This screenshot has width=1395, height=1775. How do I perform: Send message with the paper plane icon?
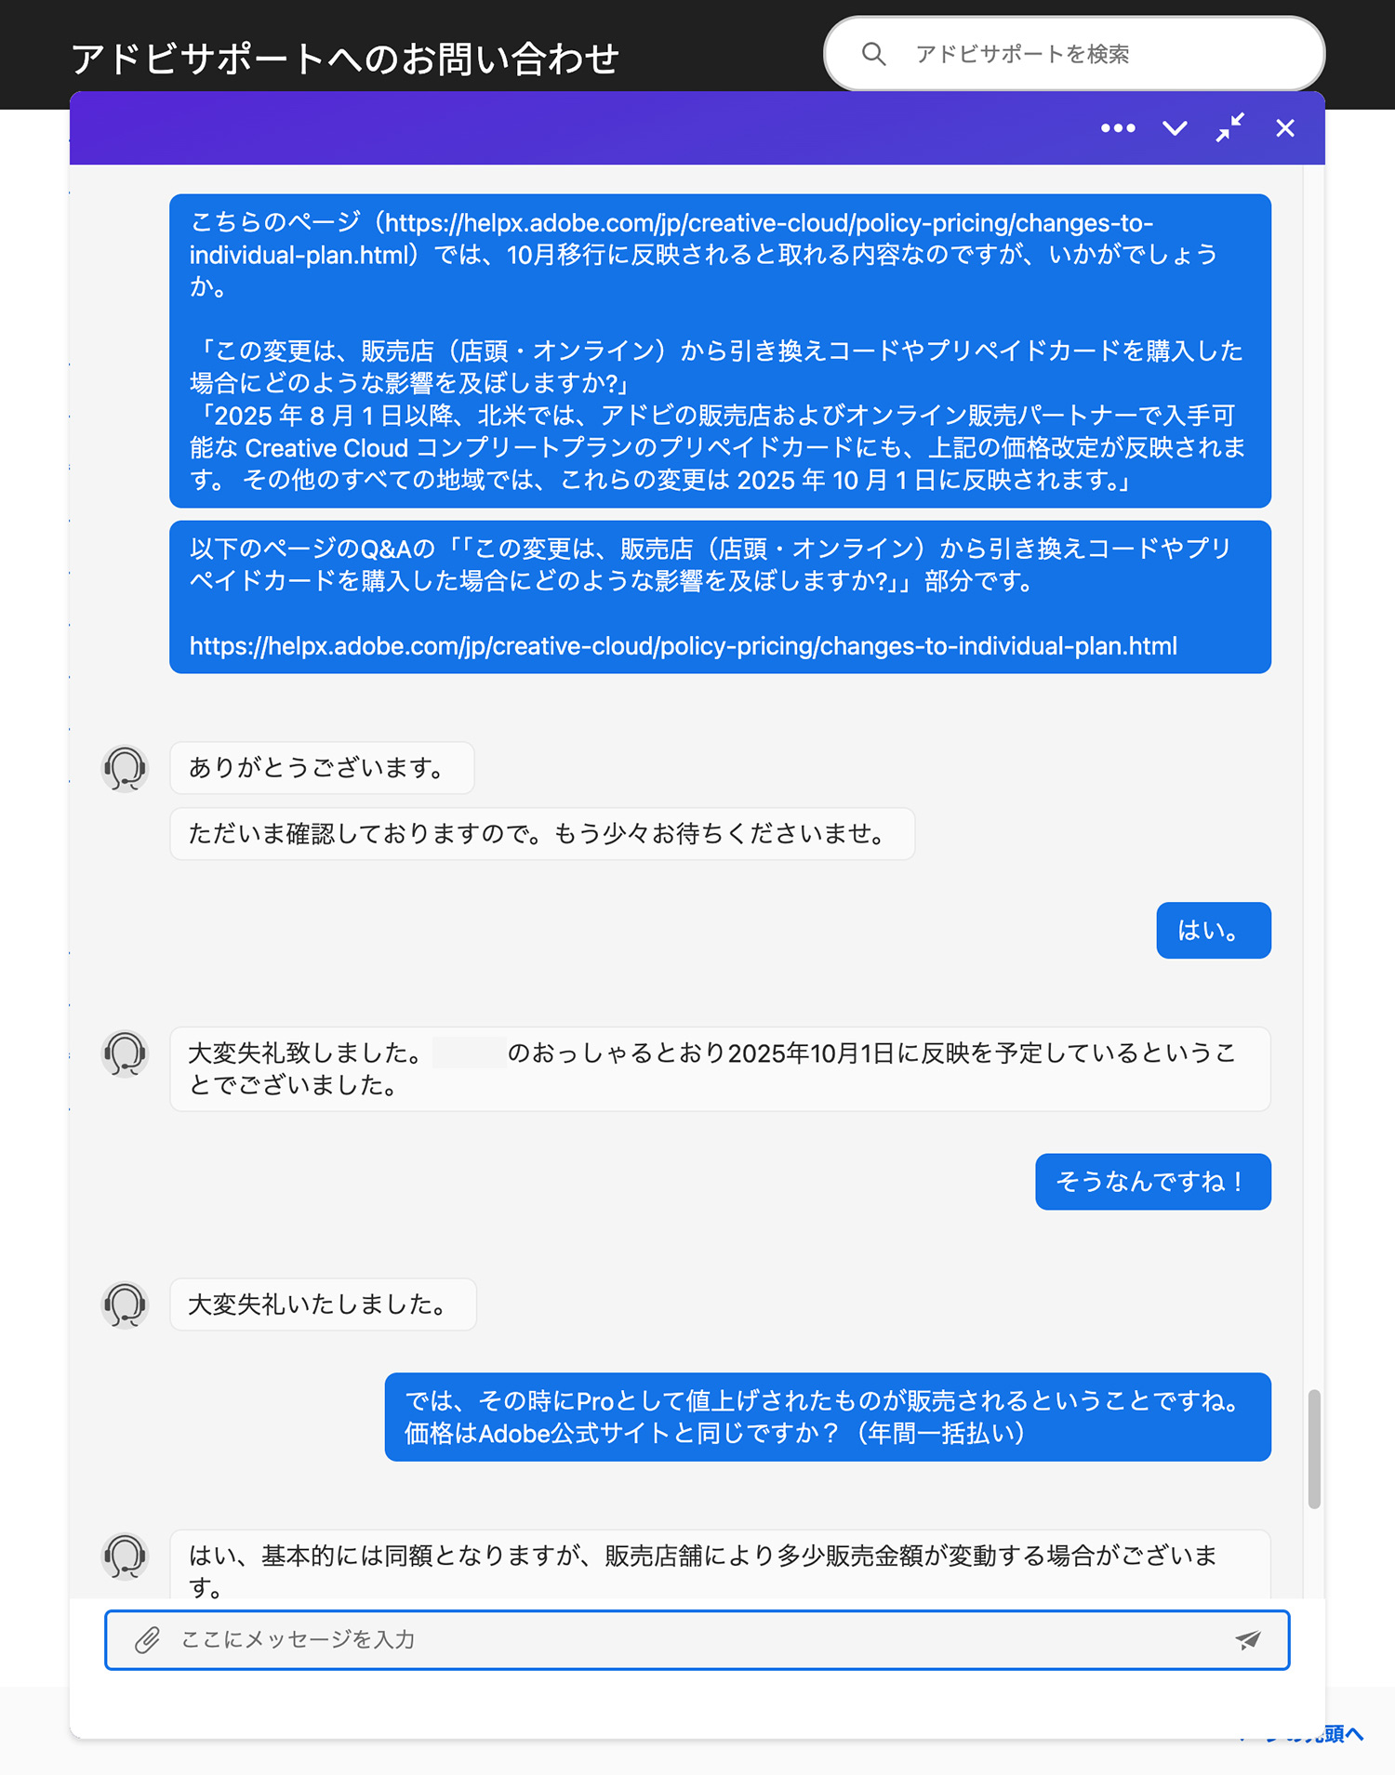click(1248, 1640)
